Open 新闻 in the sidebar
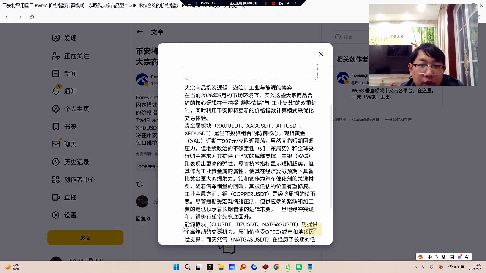This screenshot has width=486, height=273. (64, 74)
